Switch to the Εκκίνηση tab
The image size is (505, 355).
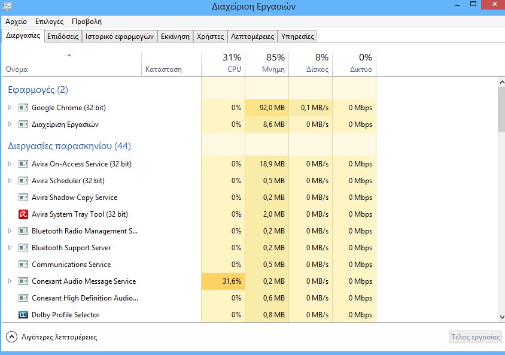pos(175,37)
